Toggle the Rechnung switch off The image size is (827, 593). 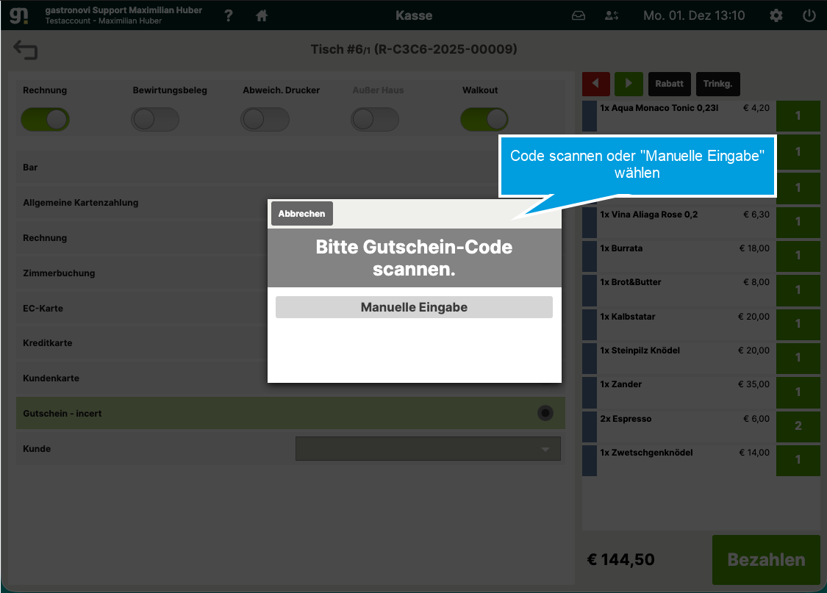coord(46,120)
